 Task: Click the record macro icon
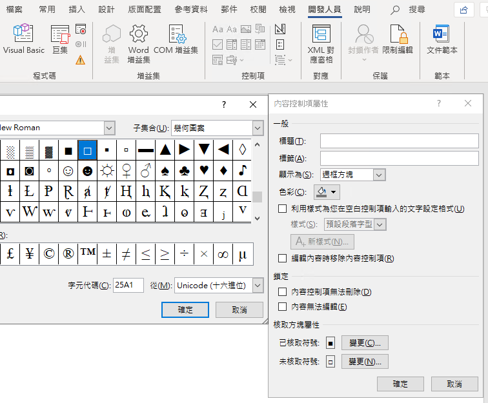pos(81,29)
